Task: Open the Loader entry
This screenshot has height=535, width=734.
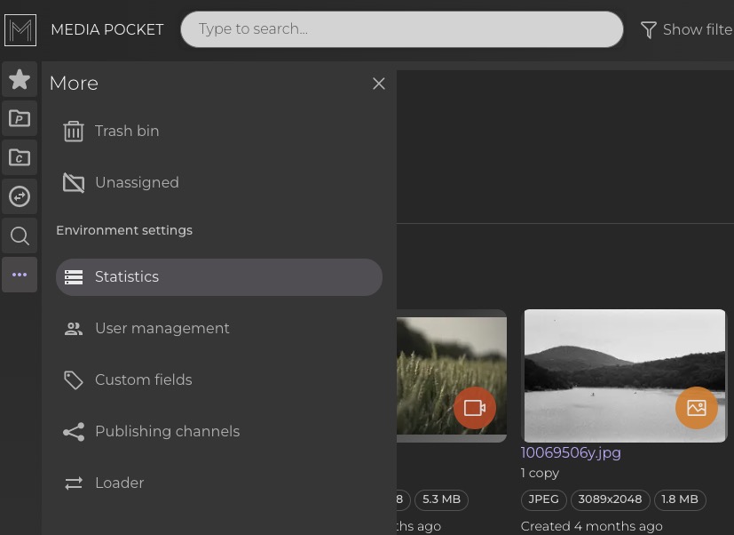Action: coord(119,483)
